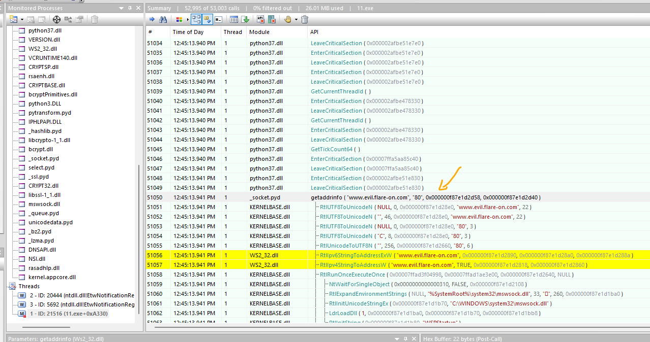Click the hand pause-monitoring icon

[x=288, y=19]
